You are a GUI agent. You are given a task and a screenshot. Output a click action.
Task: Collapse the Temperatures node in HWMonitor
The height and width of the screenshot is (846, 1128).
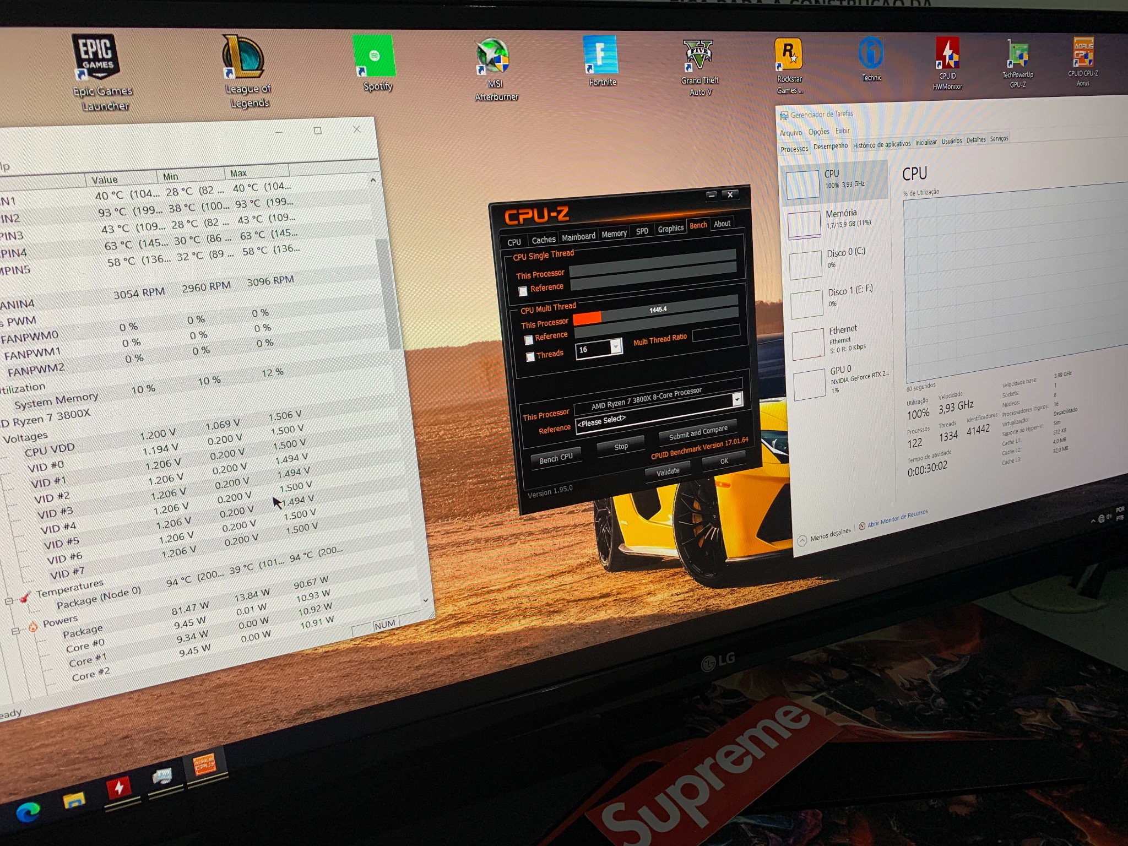point(9,601)
